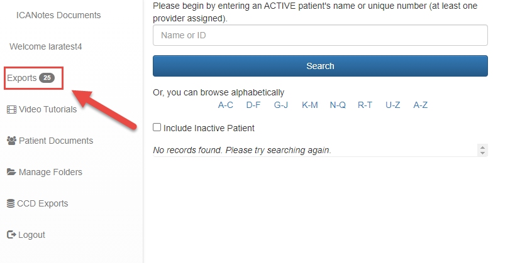The image size is (515, 263).
Task: Select the K-M alphabetical link
Action: tap(310, 105)
